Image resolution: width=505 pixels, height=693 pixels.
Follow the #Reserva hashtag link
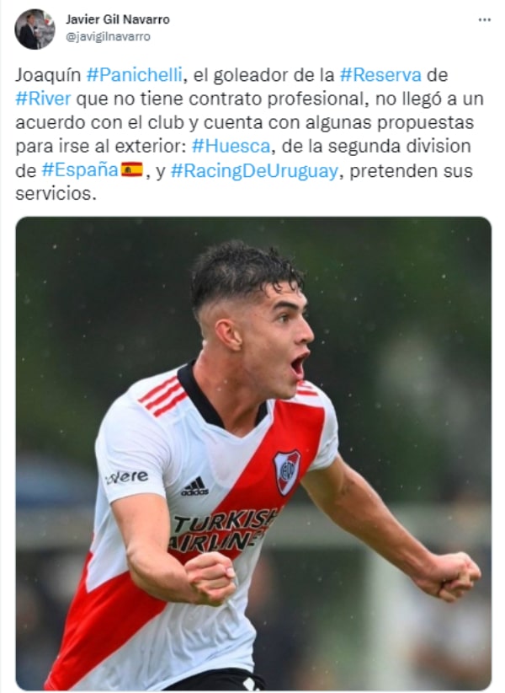[x=380, y=75]
